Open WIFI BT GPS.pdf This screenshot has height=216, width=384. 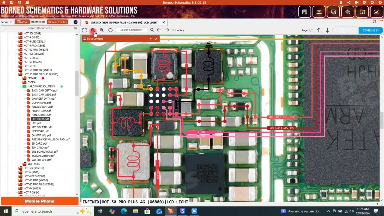point(41,160)
